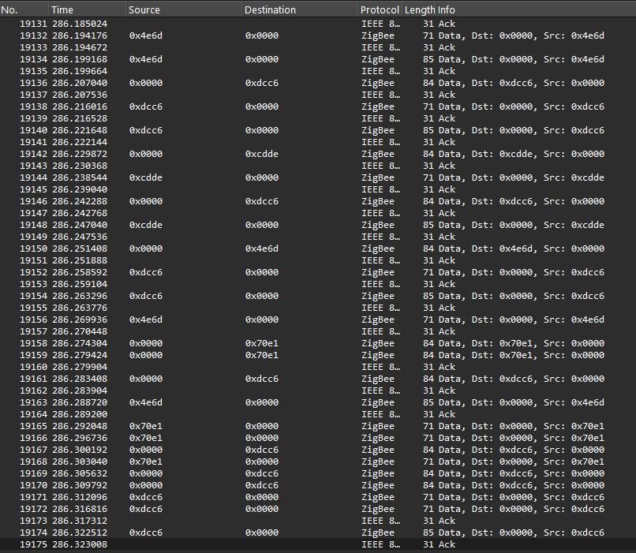Click time value 286.263776
Screen dimensions: 636x553
pos(80,308)
